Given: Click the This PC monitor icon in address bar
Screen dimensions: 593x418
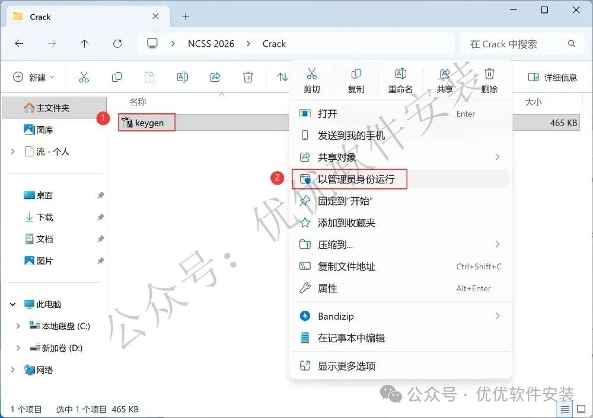Looking at the screenshot, I should pos(152,43).
